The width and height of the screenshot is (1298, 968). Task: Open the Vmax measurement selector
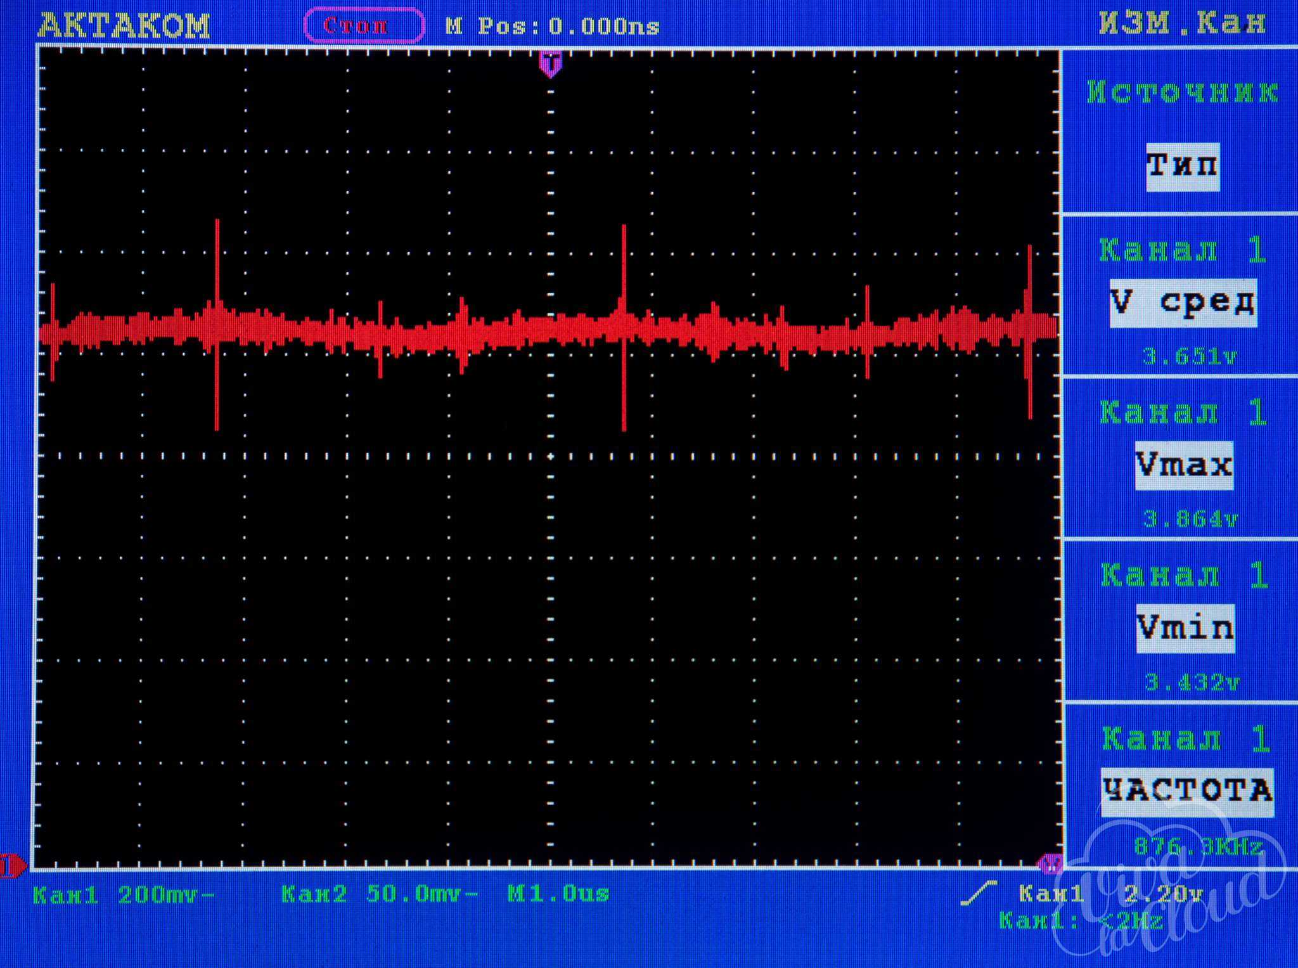tap(1183, 466)
